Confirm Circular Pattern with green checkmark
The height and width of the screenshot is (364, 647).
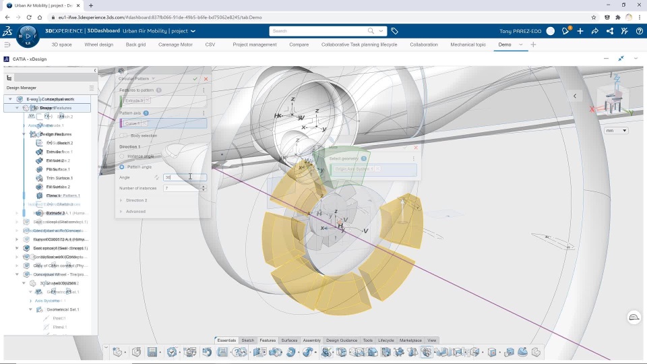pyautogui.click(x=195, y=79)
